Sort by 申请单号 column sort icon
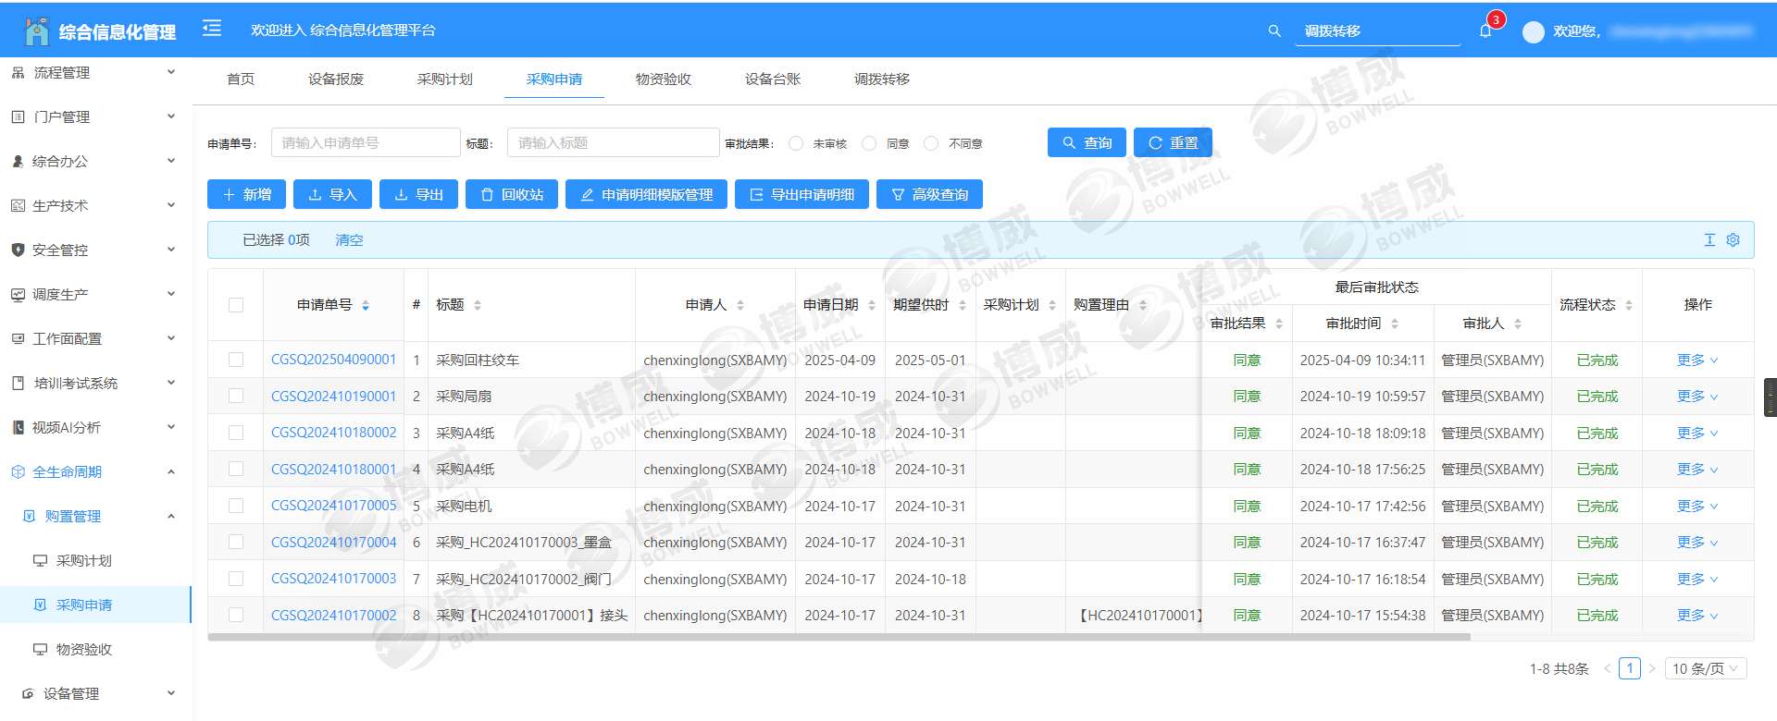1777x721 pixels. 366,305
